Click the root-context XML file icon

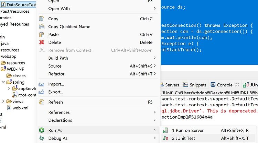(x=15, y=95)
